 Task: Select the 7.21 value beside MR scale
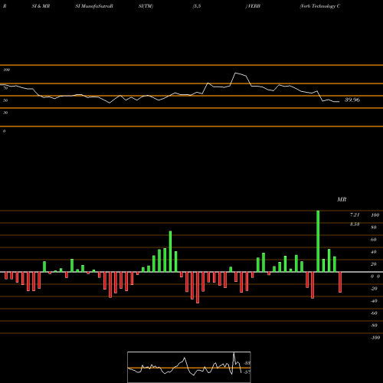pyautogui.click(x=355, y=214)
